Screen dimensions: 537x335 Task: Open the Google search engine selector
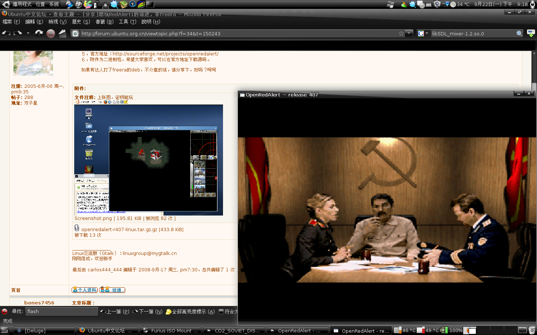(423, 33)
